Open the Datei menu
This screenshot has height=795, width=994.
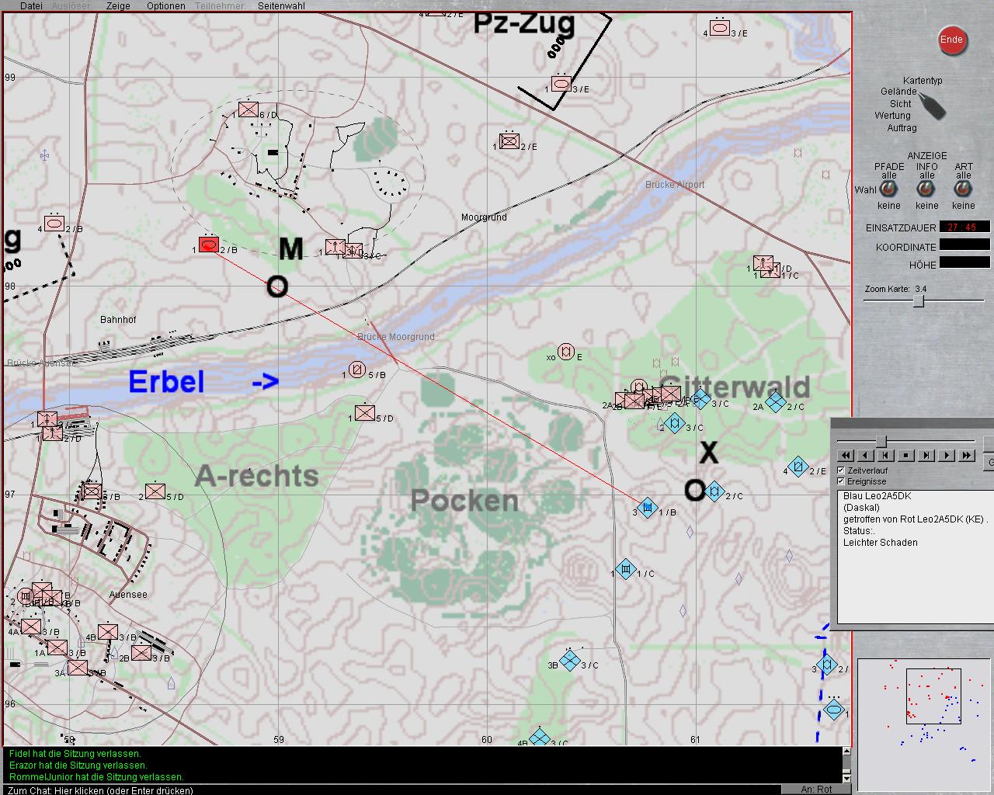pos(32,5)
